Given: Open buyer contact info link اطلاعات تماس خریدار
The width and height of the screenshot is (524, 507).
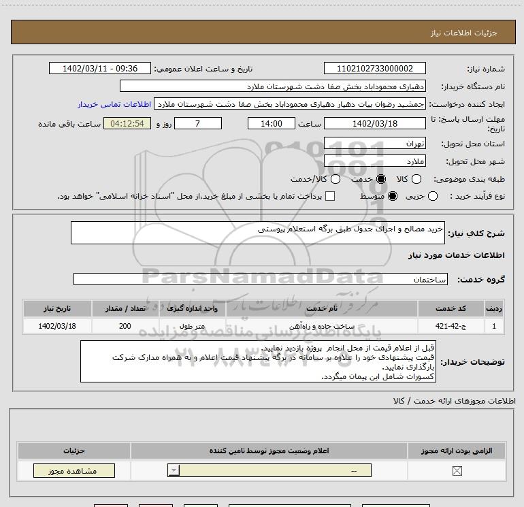Looking at the screenshot, I should (x=114, y=104).
